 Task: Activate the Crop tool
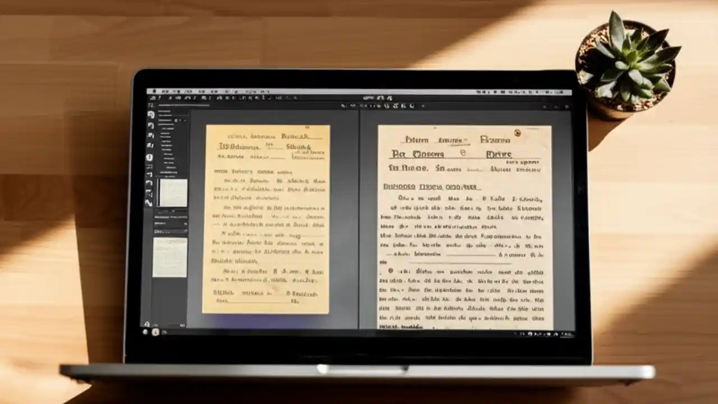click(x=150, y=135)
